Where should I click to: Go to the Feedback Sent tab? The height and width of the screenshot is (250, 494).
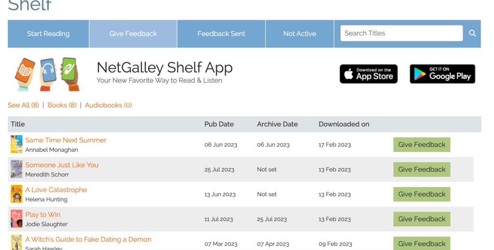221,34
